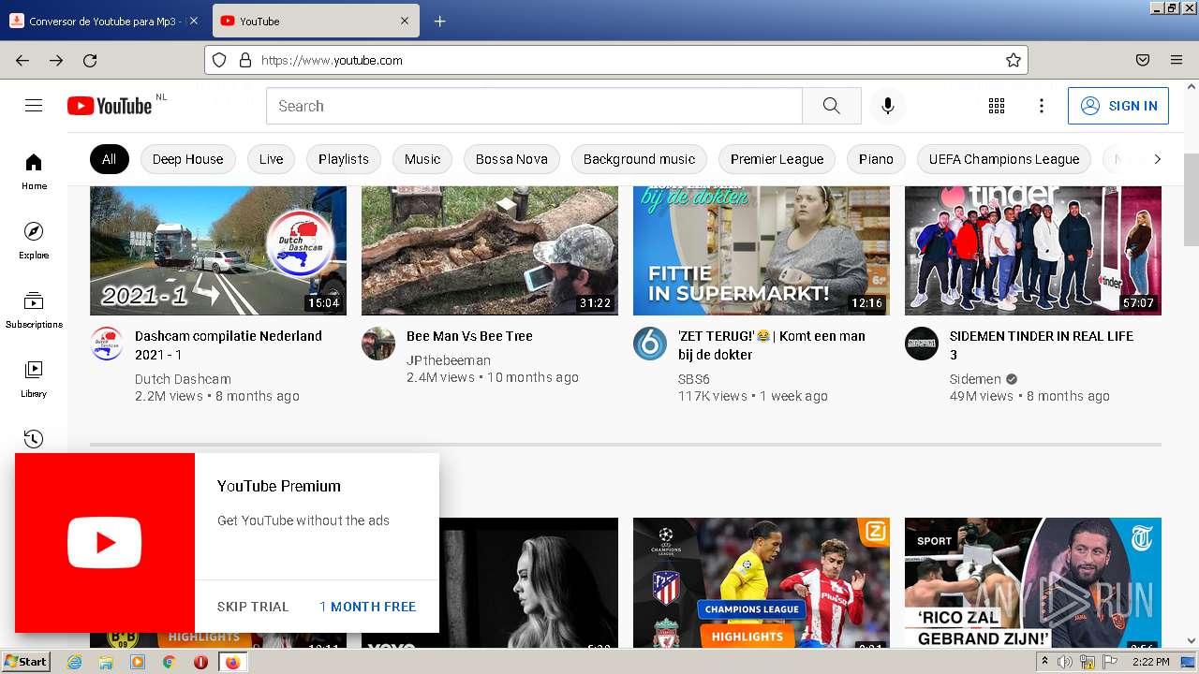Select the Music chip
The width and height of the screenshot is (1199, 674).
coord(422,159)
